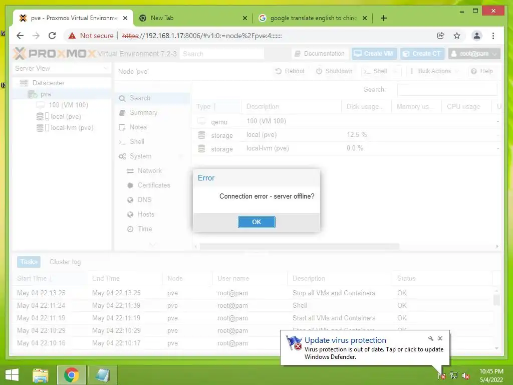Open the Chrome profile avatar
Viewport: 513px width, 385px height.
tap(477, 36)
